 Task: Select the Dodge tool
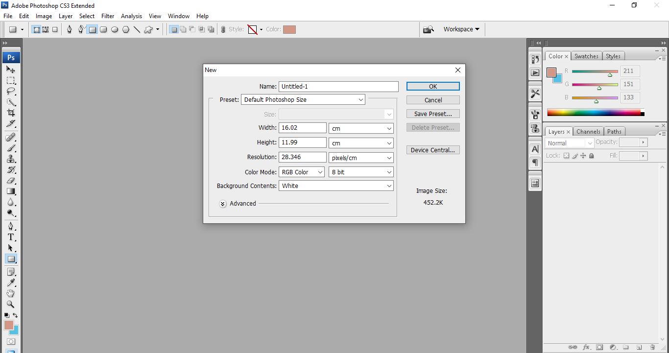pyautogui.click(x=11, y=213)
